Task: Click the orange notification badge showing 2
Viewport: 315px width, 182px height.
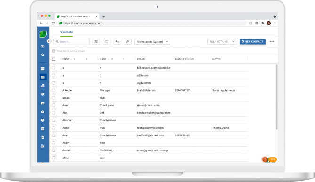Action: pos(265,159)
